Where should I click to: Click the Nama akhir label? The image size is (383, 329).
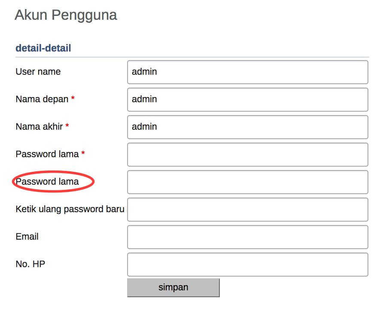click(x=39, y=127)
